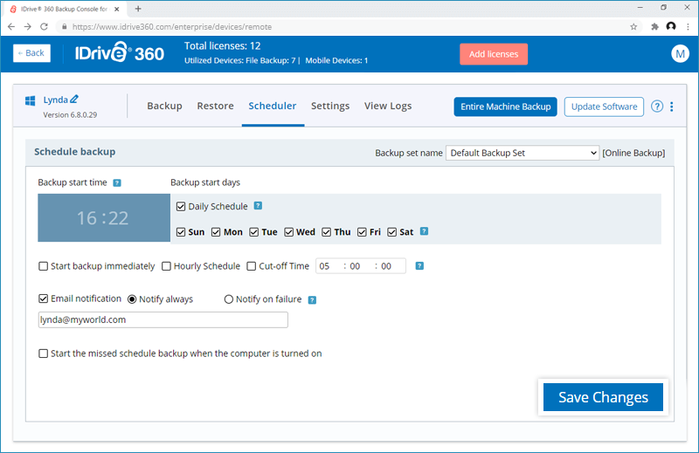699x453 pixels.
Task: Open the circled question mark help icon
Action: coord(657,106)
